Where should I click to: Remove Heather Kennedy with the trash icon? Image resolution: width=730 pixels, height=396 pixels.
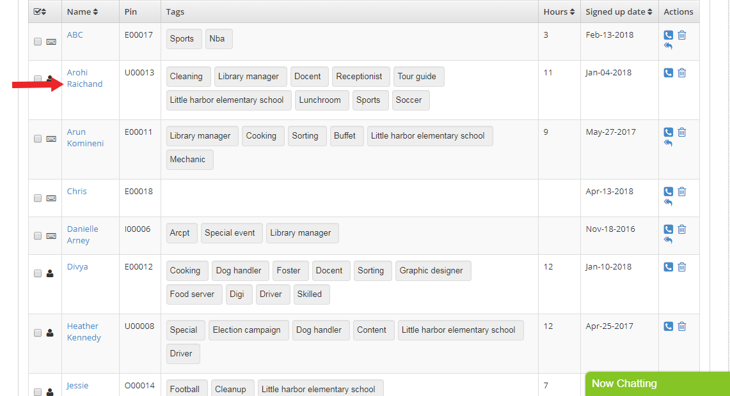pos(682,326)
